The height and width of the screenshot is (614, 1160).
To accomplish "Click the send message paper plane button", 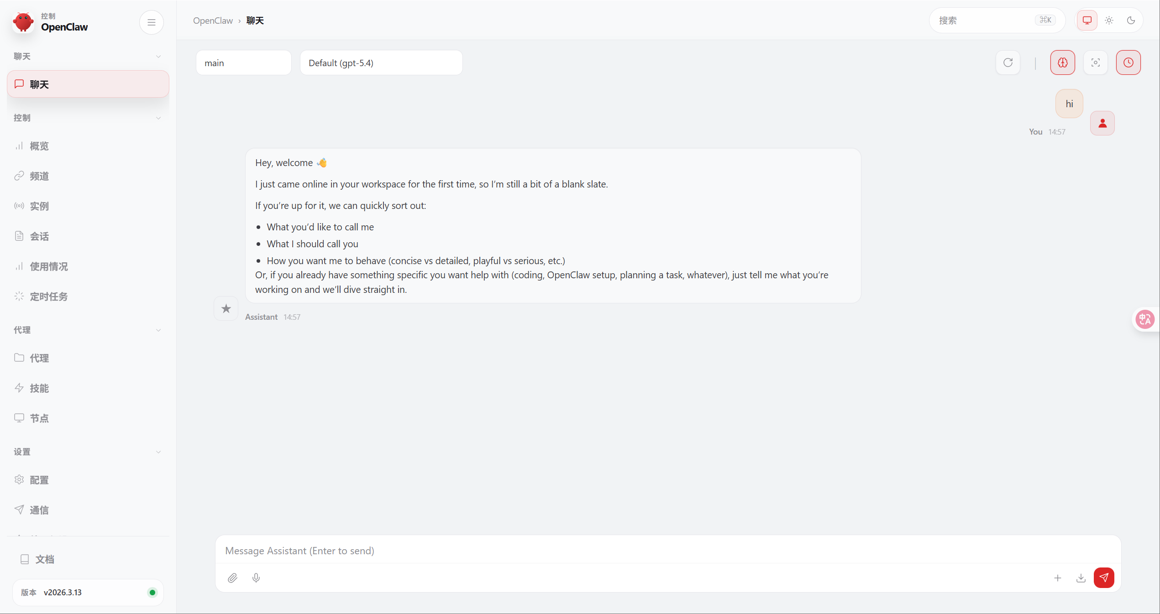I will coord(1103,578).
